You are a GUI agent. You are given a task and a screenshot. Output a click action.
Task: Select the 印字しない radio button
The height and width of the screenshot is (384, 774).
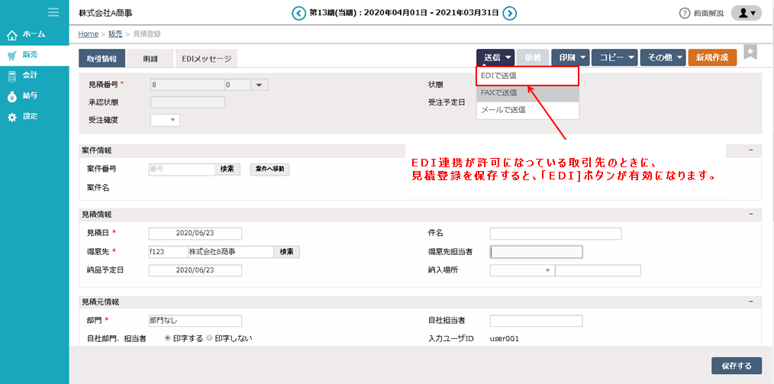click(210, 337)
